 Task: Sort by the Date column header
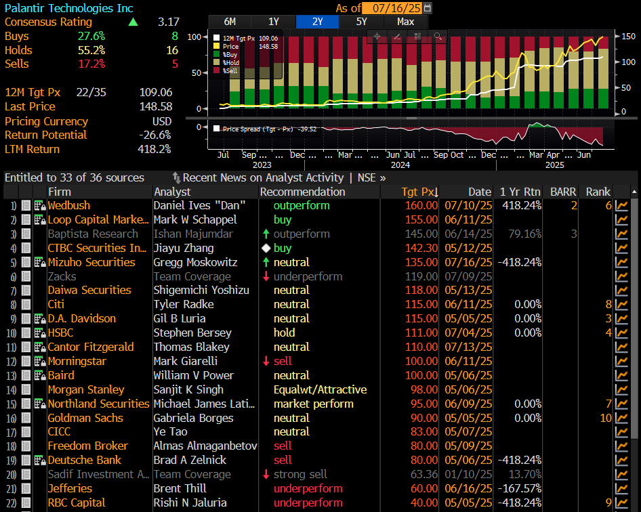click(x=480, y=192)
